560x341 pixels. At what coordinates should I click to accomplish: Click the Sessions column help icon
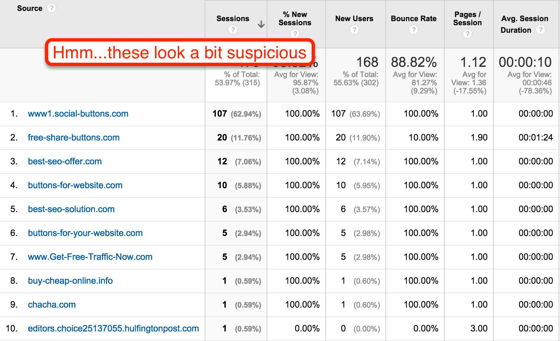233,30
